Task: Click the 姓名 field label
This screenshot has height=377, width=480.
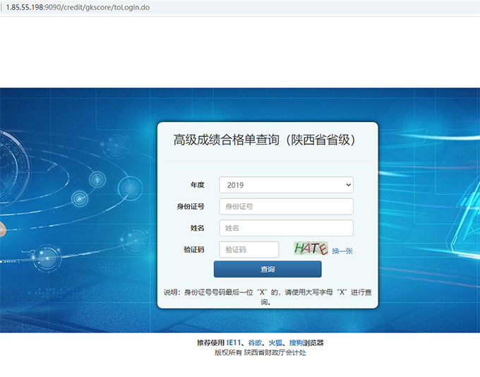Action: click(197, 228)
